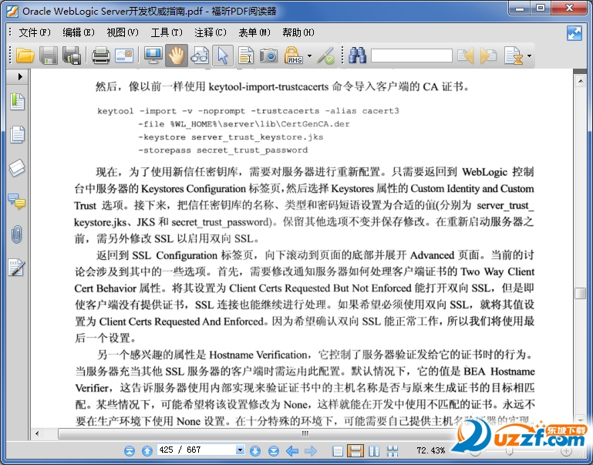The image size is (593, 465).
Task: Open the page number dropdown arrow
Action: (240, 450)
